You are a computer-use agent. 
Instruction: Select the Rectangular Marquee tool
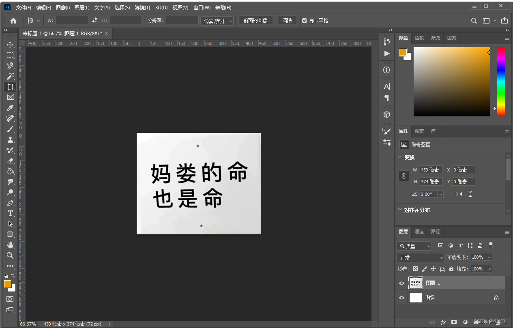[10, 55]
